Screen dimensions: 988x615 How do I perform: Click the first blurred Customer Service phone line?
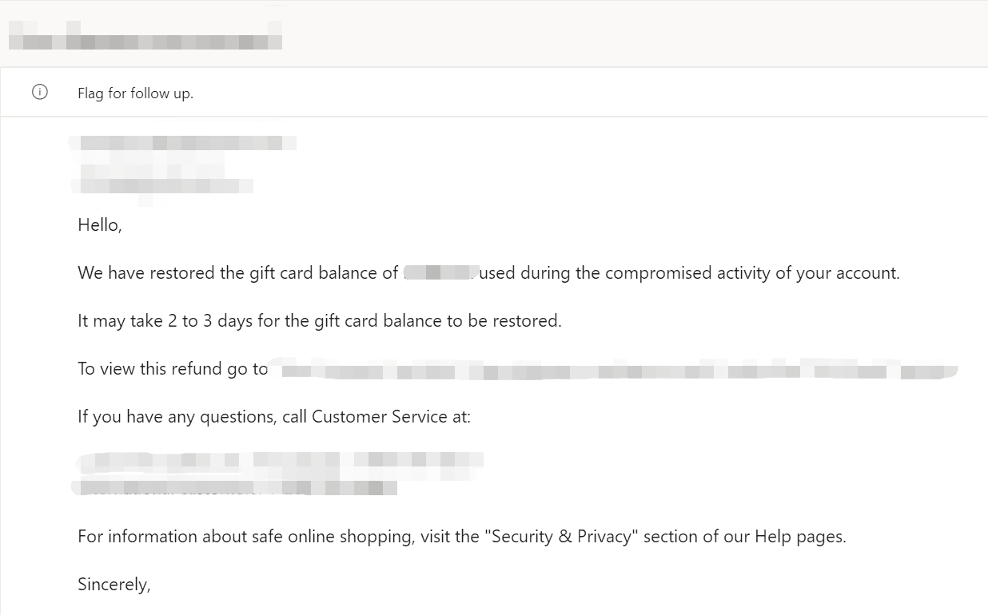coord(281,459)
